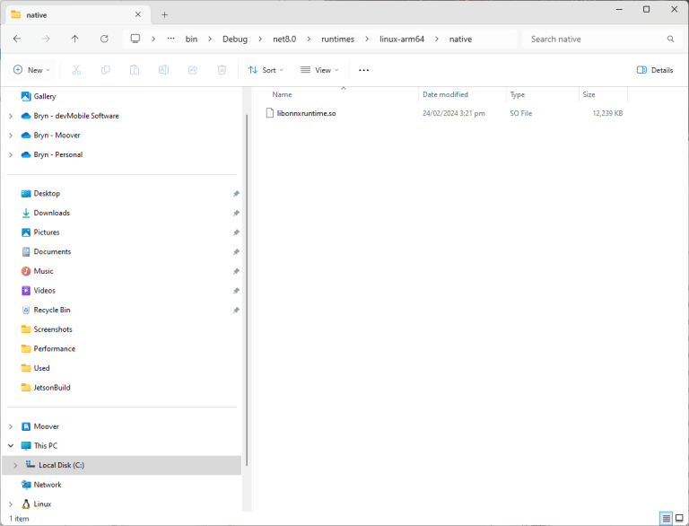This screenshot has width=689, height=526.
Task: Click the Rename icon in toolbar
Action: coord(163,70)
